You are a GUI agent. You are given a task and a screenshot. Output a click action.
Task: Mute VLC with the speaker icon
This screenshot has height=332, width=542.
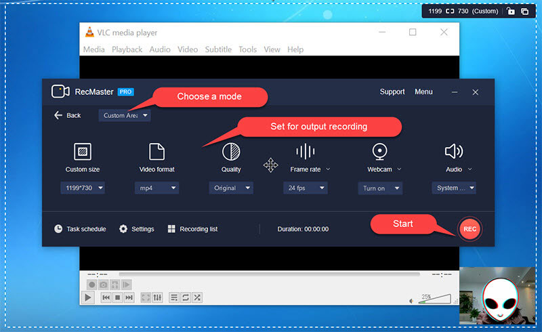tap(411, 301)
